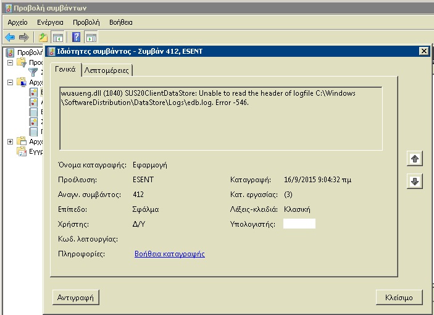Show previous event with up arrow
The image size is (434, 315).
point(415,159)
